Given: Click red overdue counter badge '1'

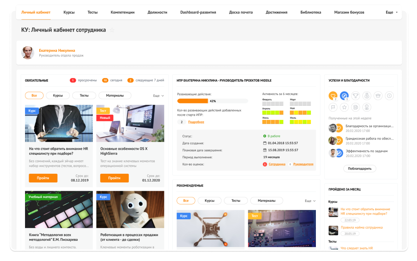Looking at the screenshot, I should (x=73, y=80).
